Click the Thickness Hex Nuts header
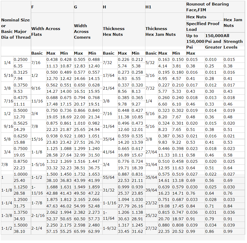This screenshot has width=247, height=243. [114, 31]
